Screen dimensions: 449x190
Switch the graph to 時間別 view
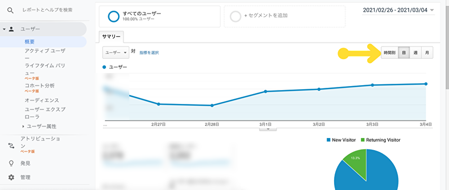point(389,53)
